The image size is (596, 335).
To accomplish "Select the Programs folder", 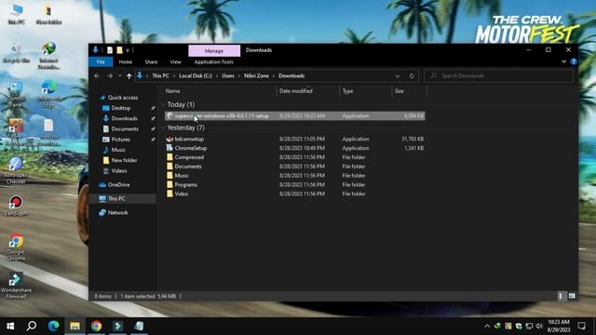I will pos(185,184).
